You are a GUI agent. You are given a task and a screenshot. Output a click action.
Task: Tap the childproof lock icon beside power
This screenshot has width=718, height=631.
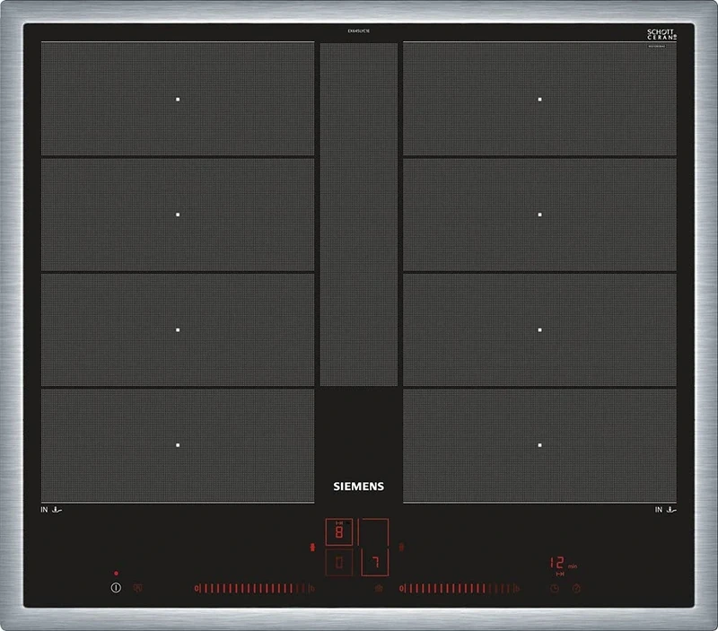coord(138,589)
